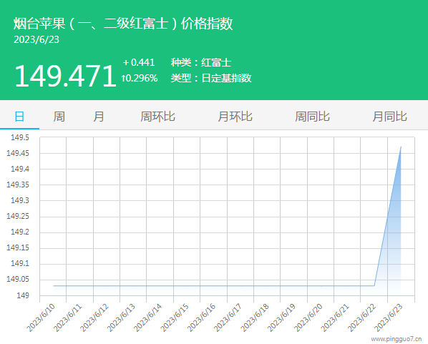Open the 周环比 tab
Viewport: 428px width, 344px height.
(157, 117)
